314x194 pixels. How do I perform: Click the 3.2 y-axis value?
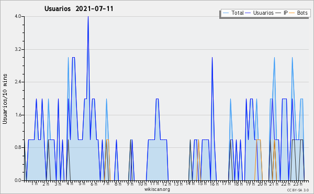(18, 49)
